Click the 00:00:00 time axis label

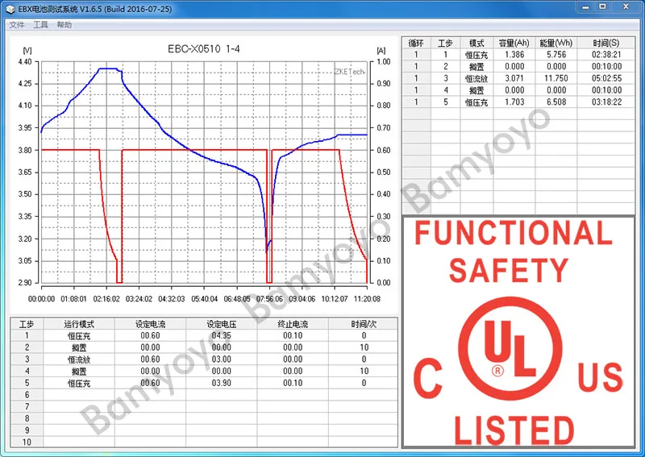[41, 299]
